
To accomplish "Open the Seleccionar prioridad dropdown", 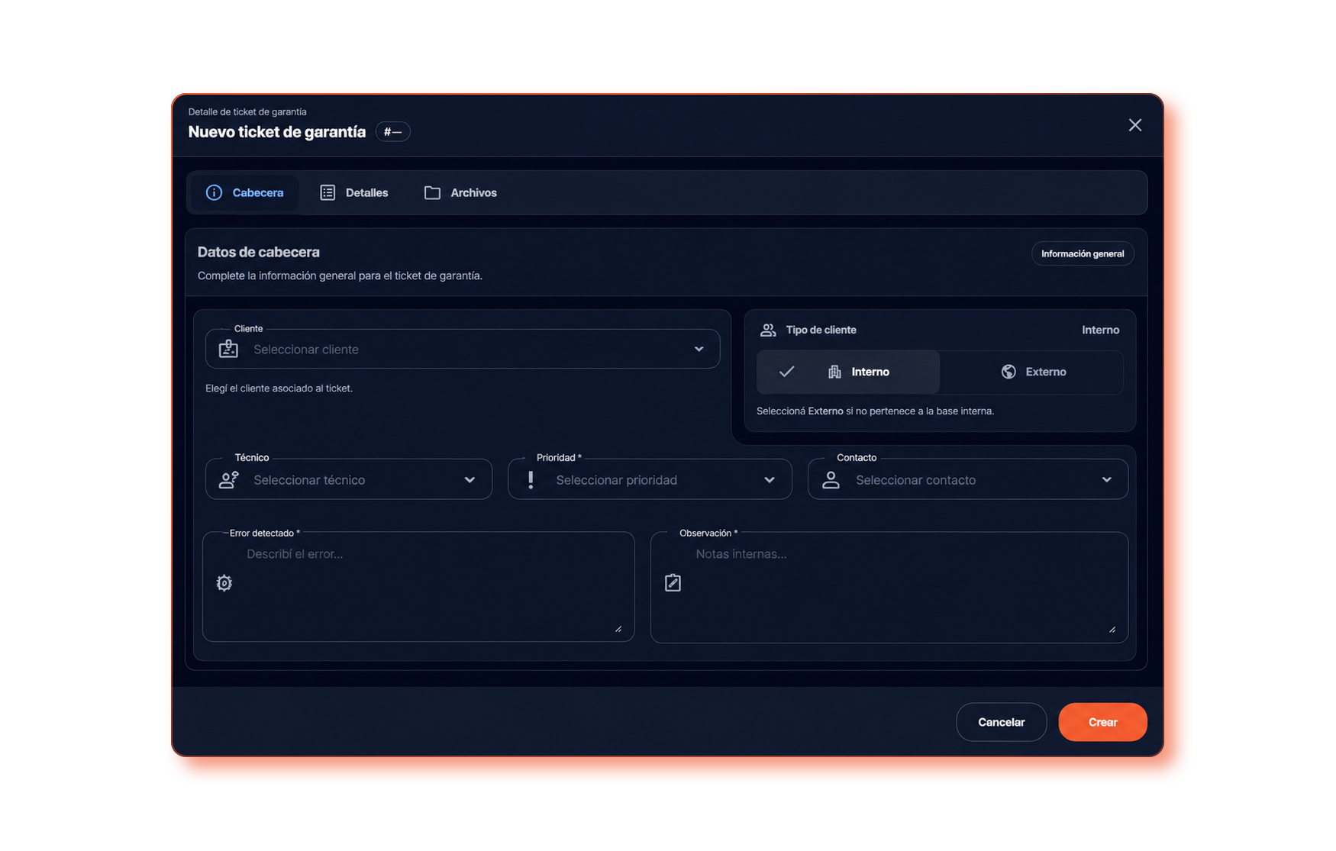I will tap(650, 479).
